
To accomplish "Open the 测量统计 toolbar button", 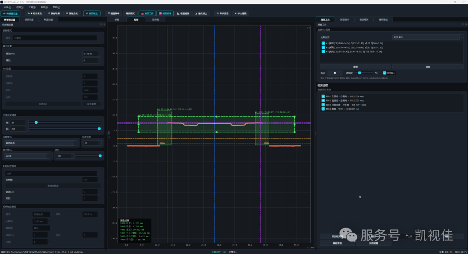I will (x=165, y=13).
